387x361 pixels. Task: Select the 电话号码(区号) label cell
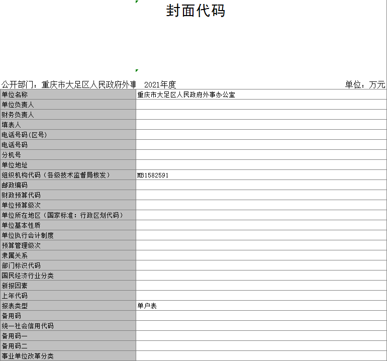68,135
